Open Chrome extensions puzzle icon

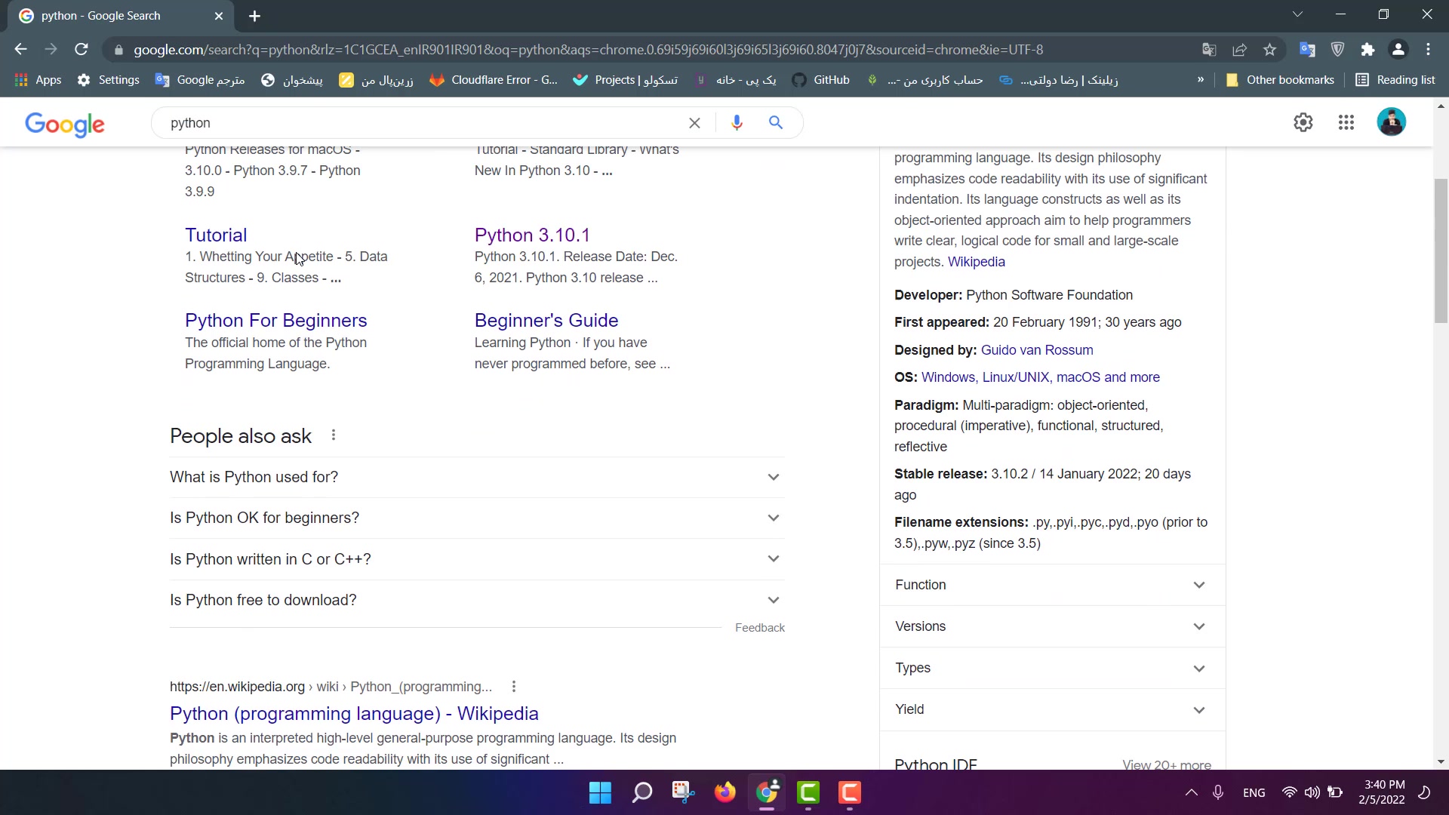tap(1367, 50)
